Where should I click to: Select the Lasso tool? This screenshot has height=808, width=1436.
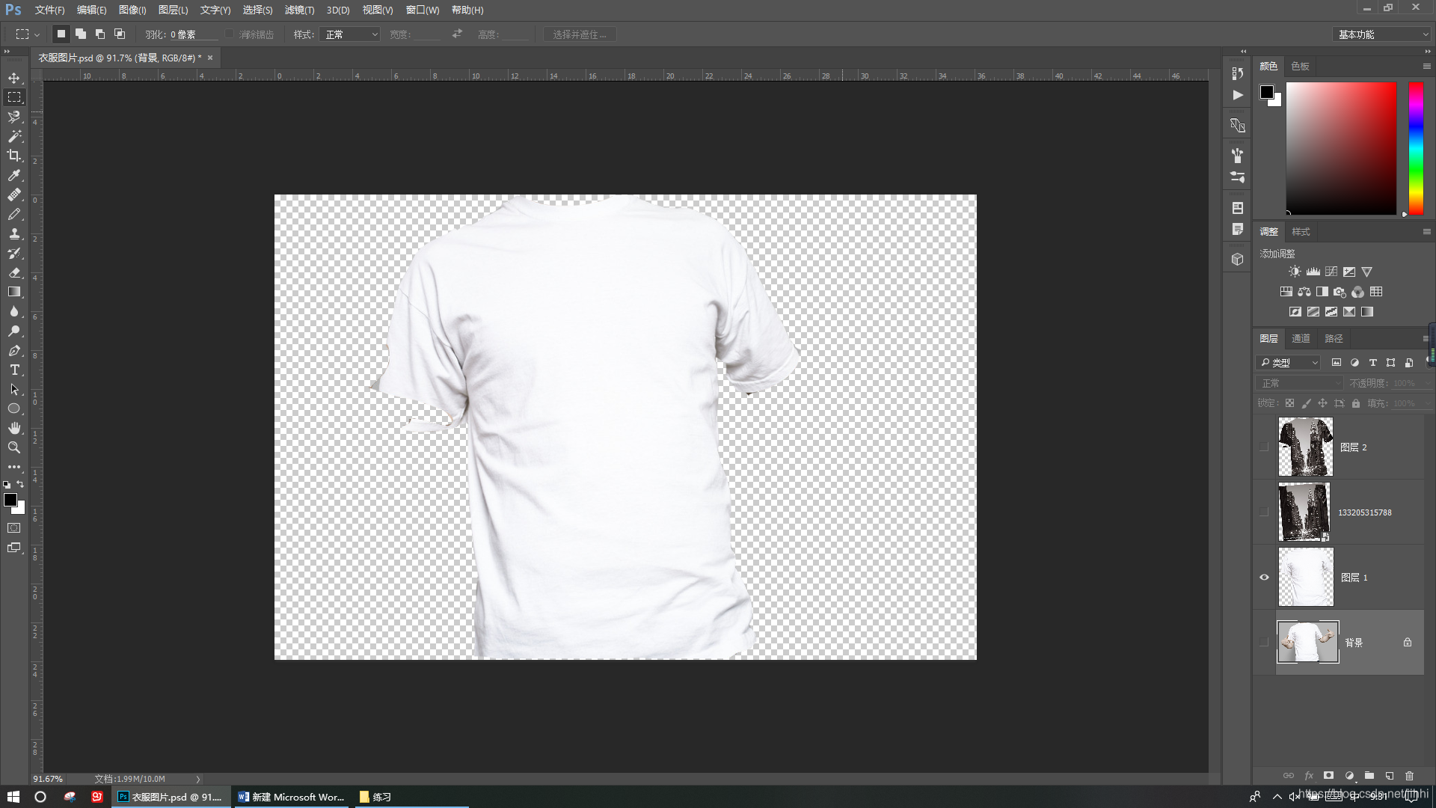pyautogui.click(x=14, y=117)
